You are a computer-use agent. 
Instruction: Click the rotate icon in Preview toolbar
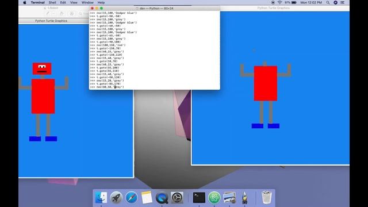[62, 14]
